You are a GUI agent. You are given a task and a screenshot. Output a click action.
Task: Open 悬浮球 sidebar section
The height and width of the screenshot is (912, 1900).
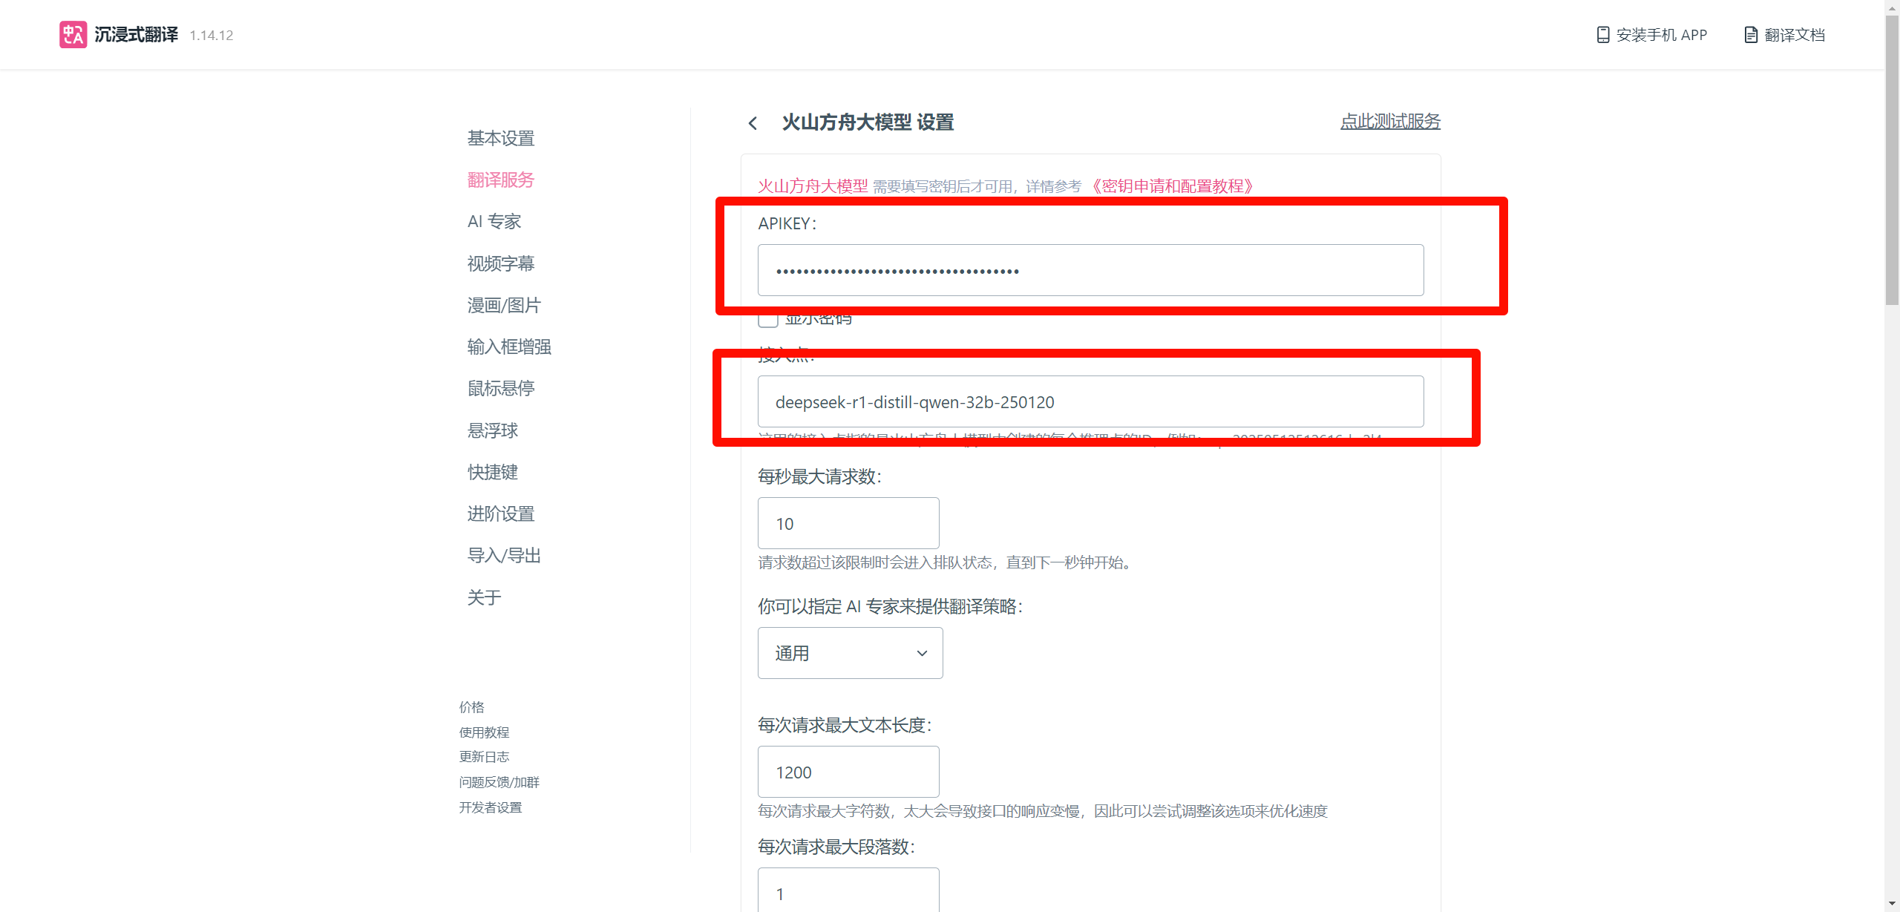(493, 430)
